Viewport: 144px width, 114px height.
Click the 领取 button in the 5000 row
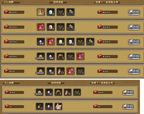134,27
